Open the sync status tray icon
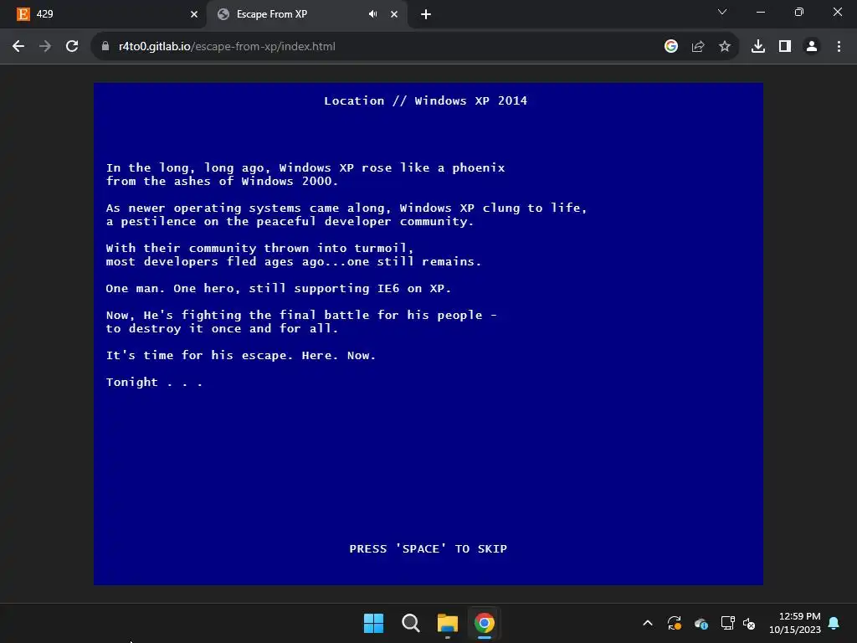This screenshot has width=857, height=643. click(675, 623)
